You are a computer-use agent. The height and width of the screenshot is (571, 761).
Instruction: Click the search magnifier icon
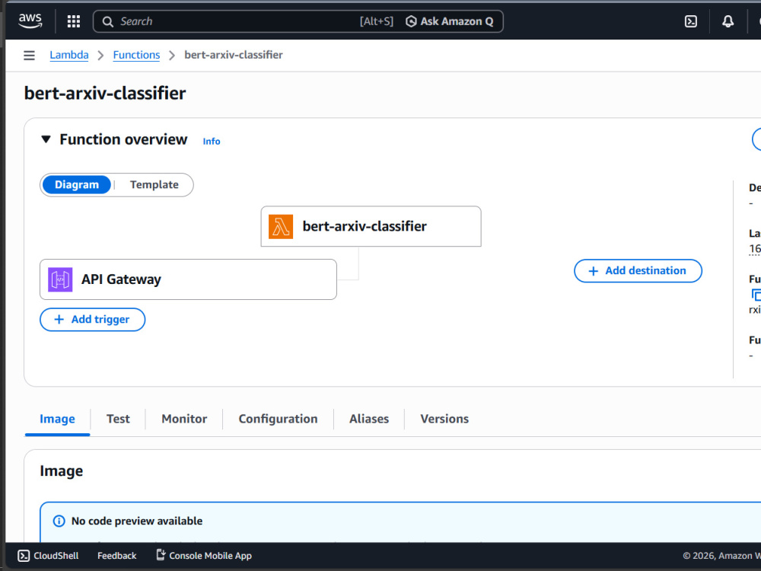[108, 21]
